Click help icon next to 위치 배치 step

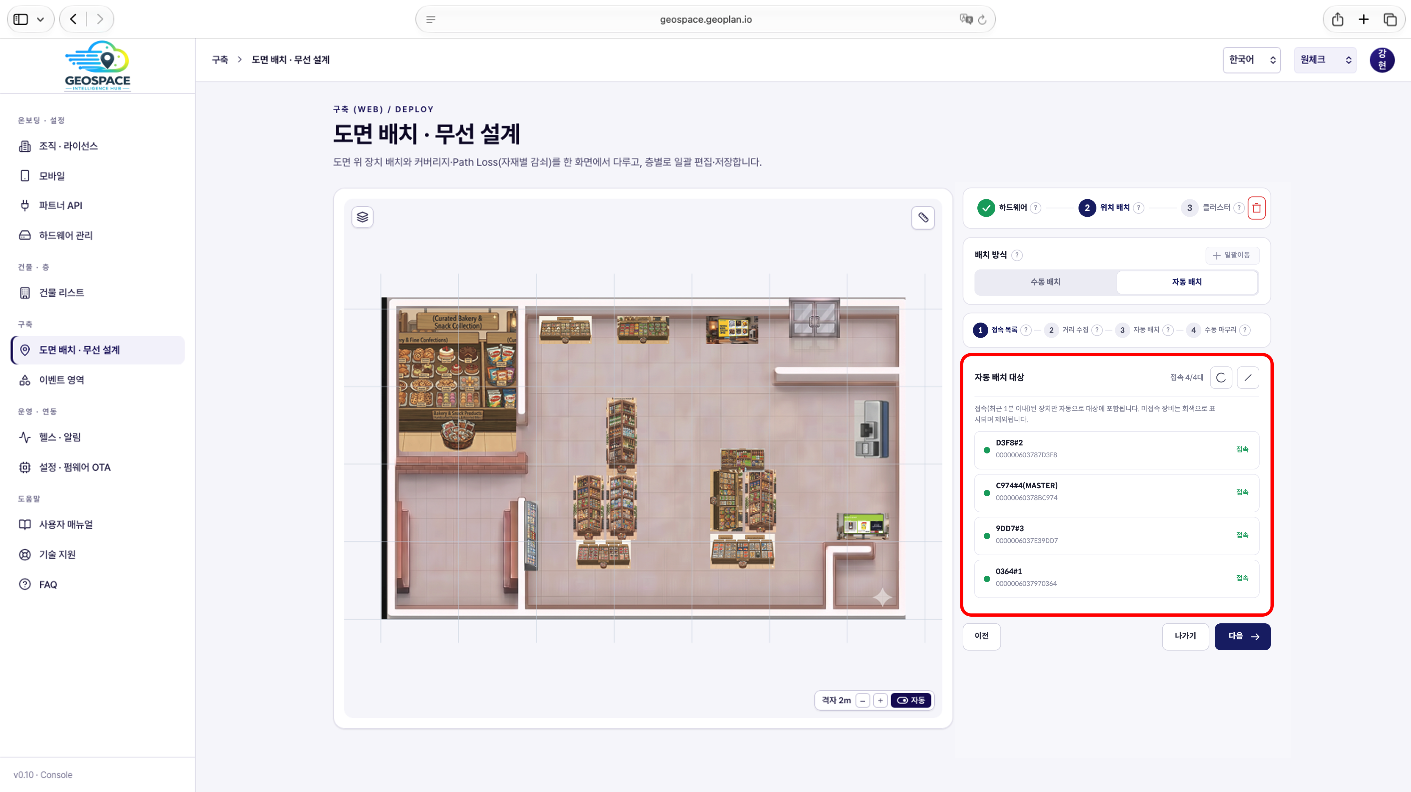point(1138,208)
